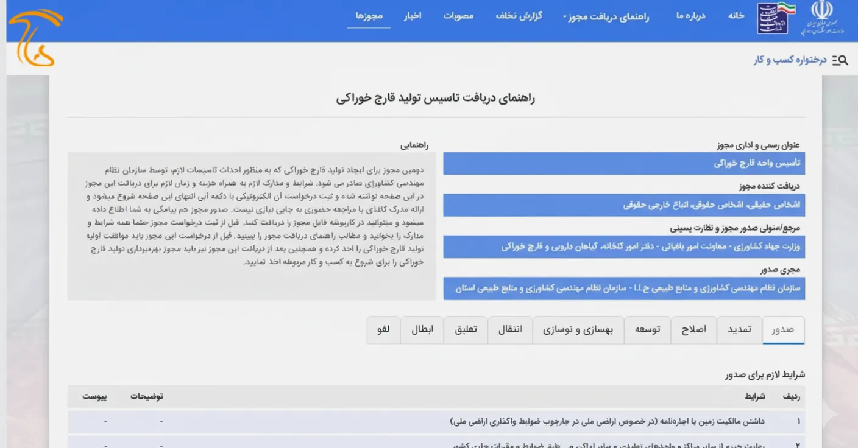Open the راهنمای دریافت مجوز dropdown menu

[606, 16]
